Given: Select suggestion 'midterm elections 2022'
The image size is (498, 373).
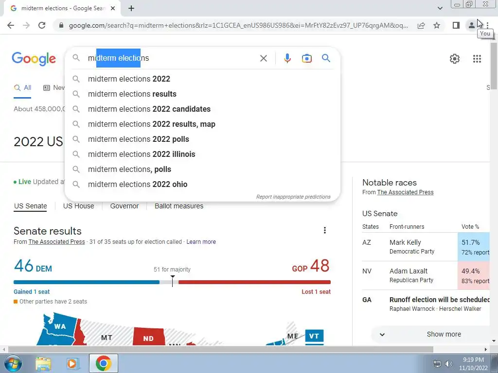Looking at the screenshot, I should click(x=202, y=79).
